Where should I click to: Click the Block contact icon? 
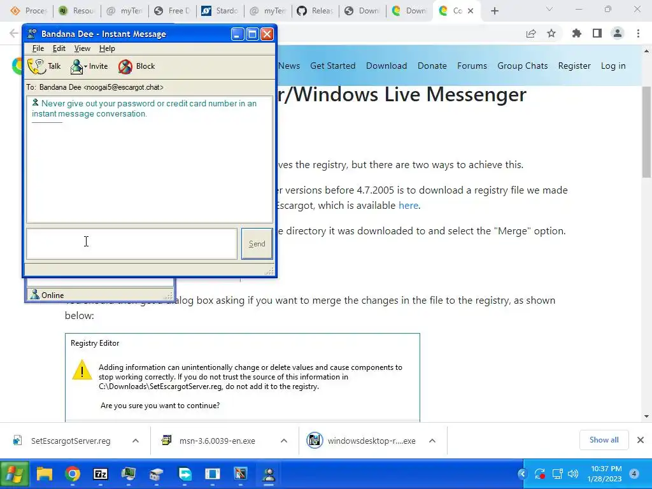125,66
